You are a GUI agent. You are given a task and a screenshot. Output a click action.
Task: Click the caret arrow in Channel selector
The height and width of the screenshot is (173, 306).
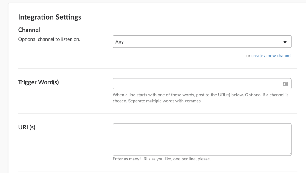point(285,42)
